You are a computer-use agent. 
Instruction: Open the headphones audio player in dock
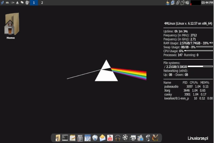[118, 138]
